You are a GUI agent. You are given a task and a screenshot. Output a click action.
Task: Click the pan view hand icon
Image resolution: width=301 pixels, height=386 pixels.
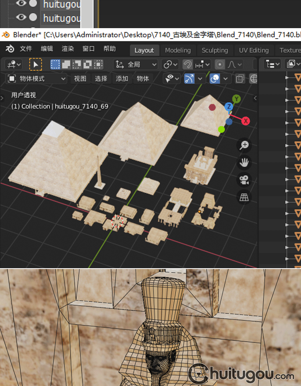click(244, 162)
